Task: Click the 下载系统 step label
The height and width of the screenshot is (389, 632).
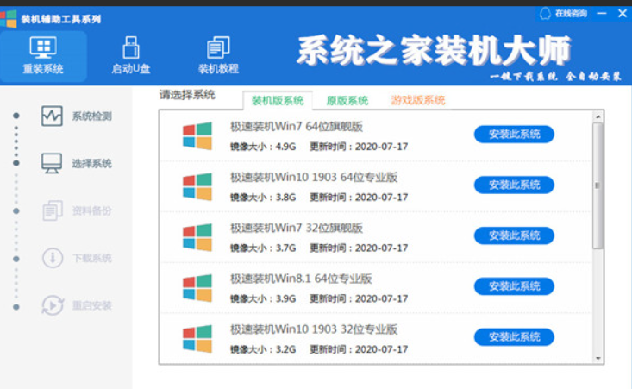Action: [x=92, y=258]
